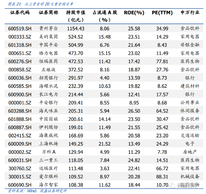Image resolution: width=206 pixels, height=194 pixels.
Task: Select stock code 000858.SZ
Action: pyautogui.click(x=20, y=70)
